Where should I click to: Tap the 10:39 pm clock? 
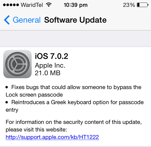(75, 5)
